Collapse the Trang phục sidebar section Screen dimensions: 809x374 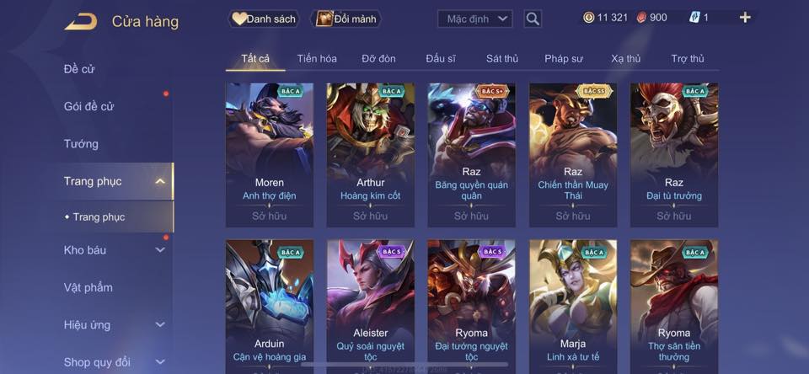point(160,181)
